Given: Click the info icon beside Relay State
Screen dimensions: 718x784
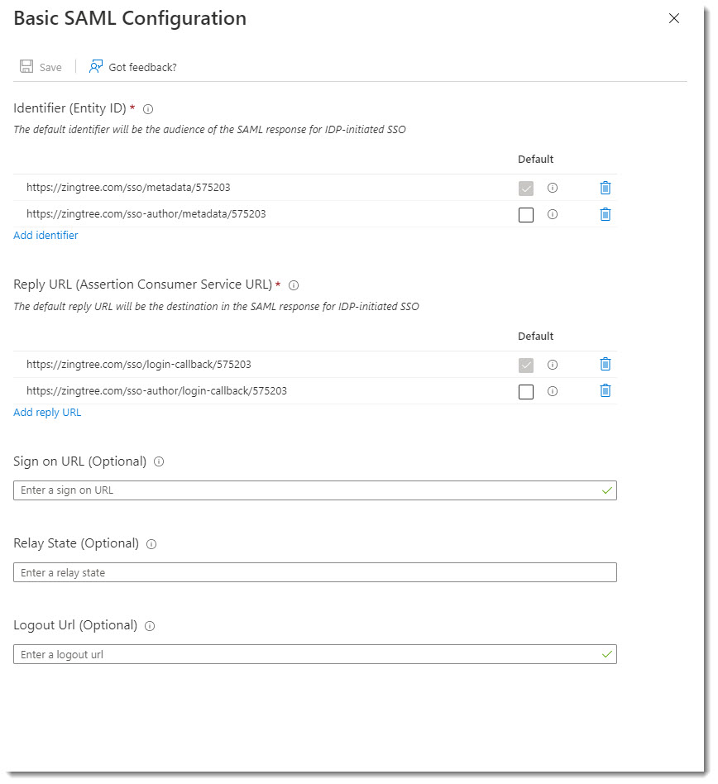Looking at the screenshot, I should point(150,544).
